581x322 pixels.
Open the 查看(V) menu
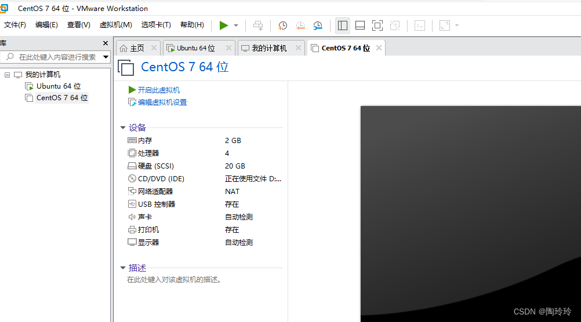[78, 25]
